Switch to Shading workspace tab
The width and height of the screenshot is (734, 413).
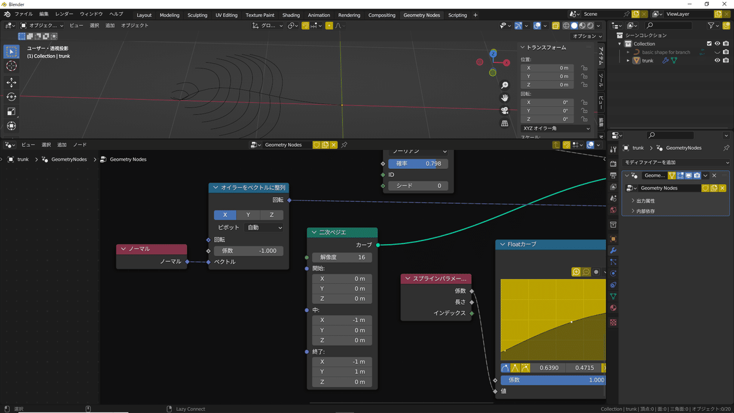[x=291, y=15]
